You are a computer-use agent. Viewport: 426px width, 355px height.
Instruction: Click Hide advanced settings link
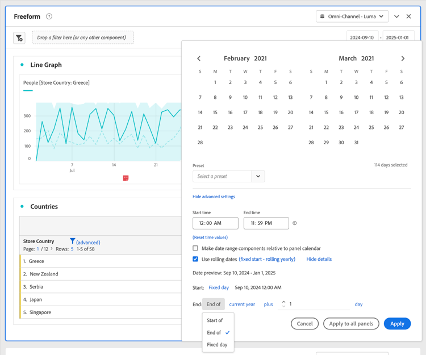pyautogui.click(x=214, y=197)
